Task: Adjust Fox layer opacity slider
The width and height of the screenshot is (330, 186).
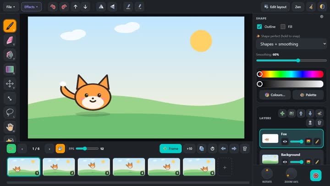Action: [297, 142]
